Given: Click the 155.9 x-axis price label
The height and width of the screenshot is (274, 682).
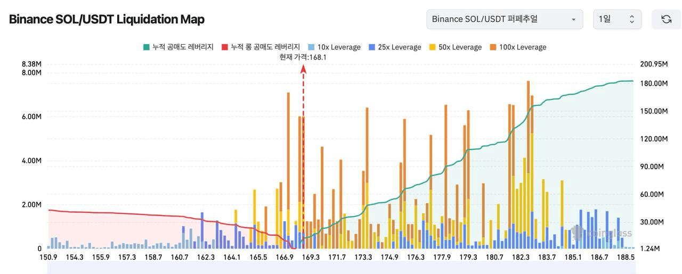Looking at the screenshot, I should tap(101, 257).
